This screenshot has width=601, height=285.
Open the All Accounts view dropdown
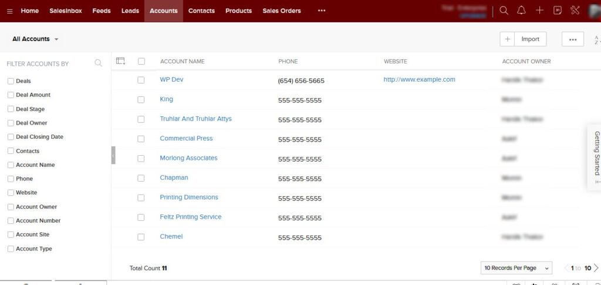pos(35,39)
